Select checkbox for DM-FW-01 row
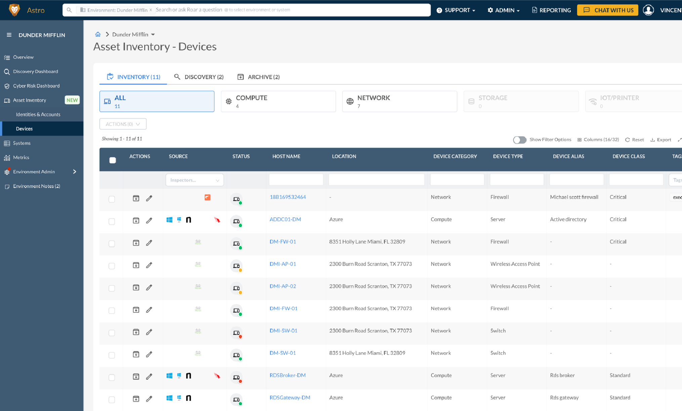 pos(112,244)
